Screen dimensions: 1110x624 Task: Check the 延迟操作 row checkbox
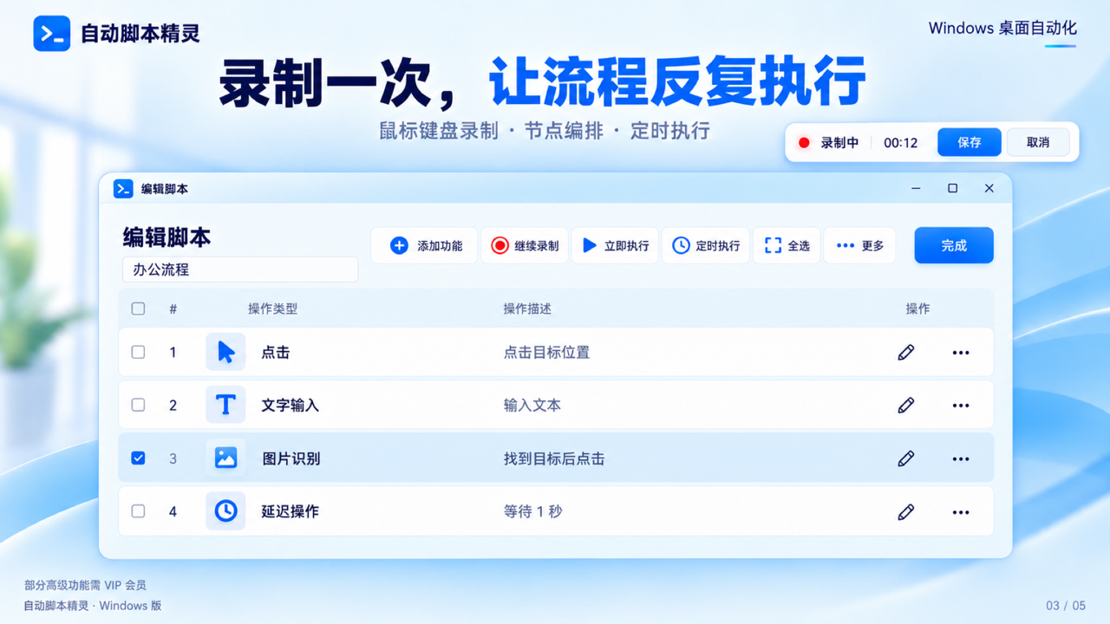(x=138, y=511)
